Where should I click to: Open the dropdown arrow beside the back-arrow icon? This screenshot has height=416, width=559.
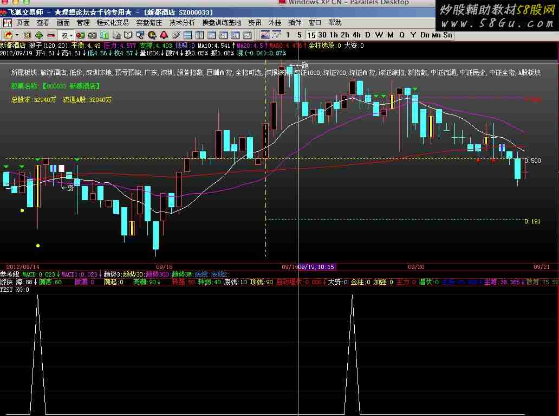17,35
